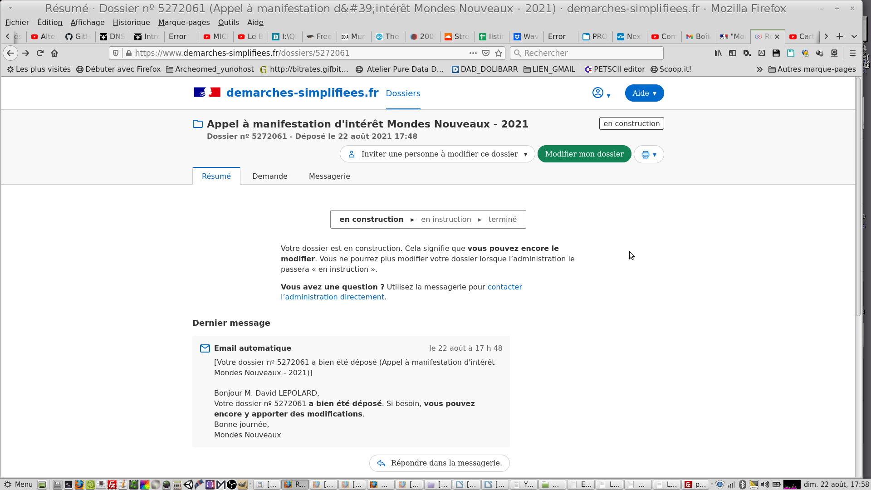Click the save to Pocket icon
This screenshot has width=871, height=490.
point(486,53)
